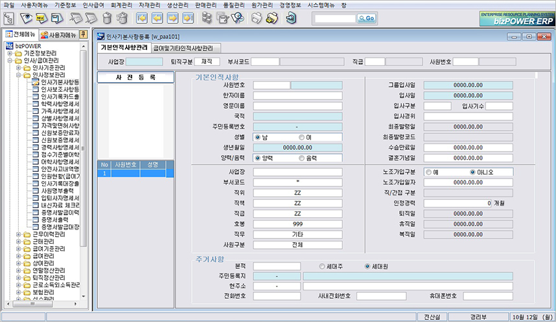Image resolution: width=556 pixels, height=322 pixels.
Task: Click the delete-all trash can icon
Action: coord(122,18)
